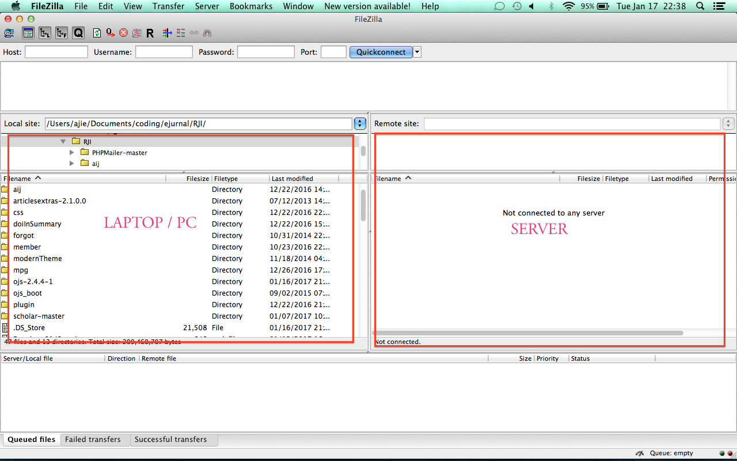Image resolution: width=737 pixels, height=461 pixels.
Task: Open the Site Manager icon
Action: pyautogui.click(x=9, y=33)
